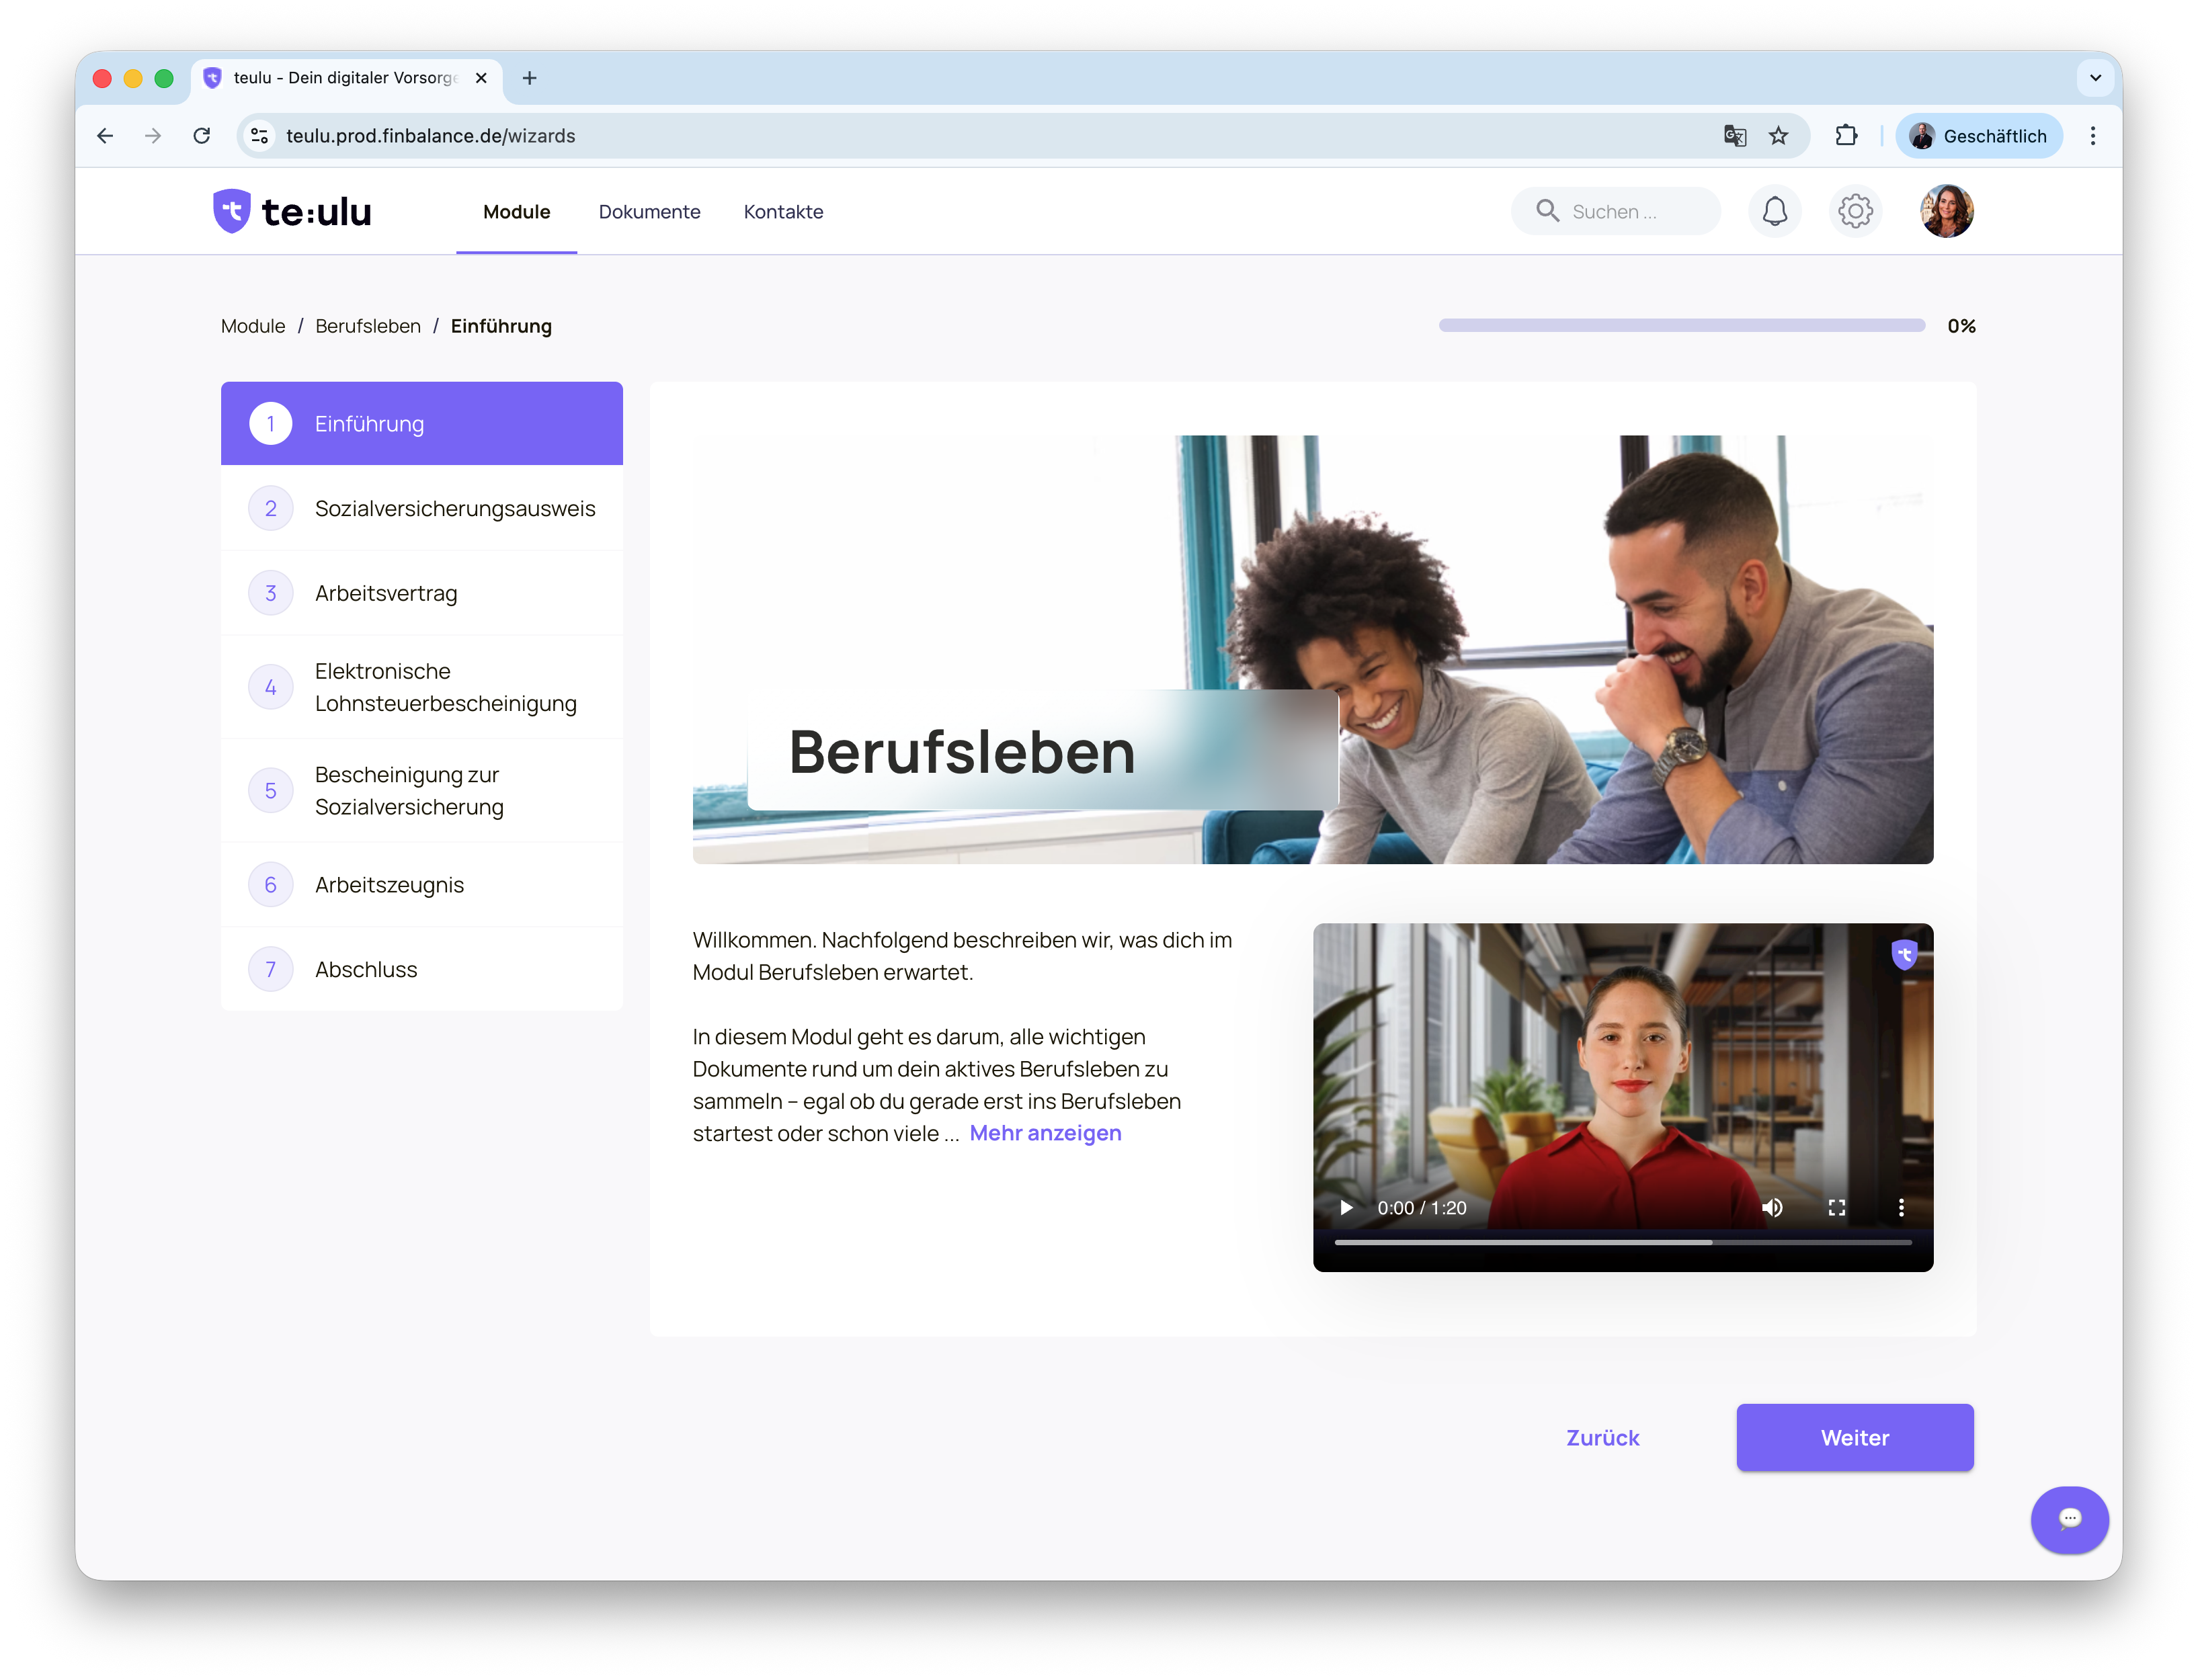Open the video's three-dot options menu
Viewport: 2198px width, 1680px height.
(x=1901, y=1207)
